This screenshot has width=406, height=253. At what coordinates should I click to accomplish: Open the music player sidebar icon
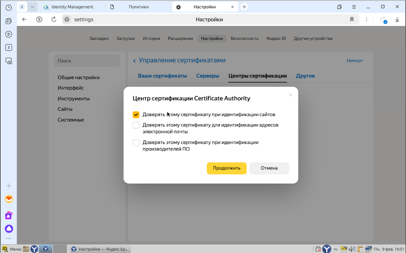(x=8, y=34)
